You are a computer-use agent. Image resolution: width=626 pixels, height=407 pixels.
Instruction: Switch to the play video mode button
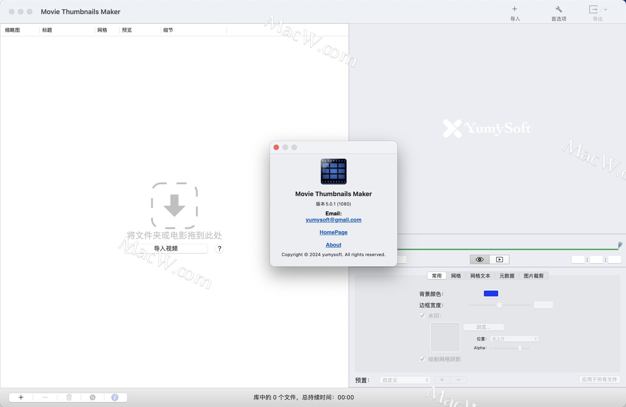pyautogui.click(x=499, y=260)
